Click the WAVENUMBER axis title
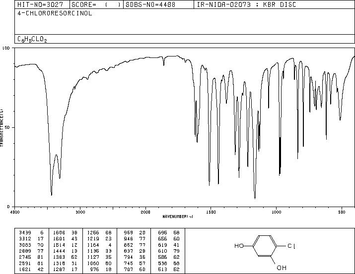This screenshot has width=355, height=274. point(178,217)
